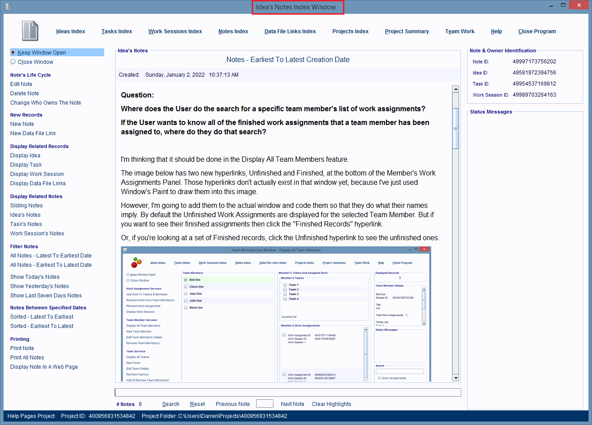592x425 pixels.
Task: Click the Print All Notes link
Action: (27, 358)
